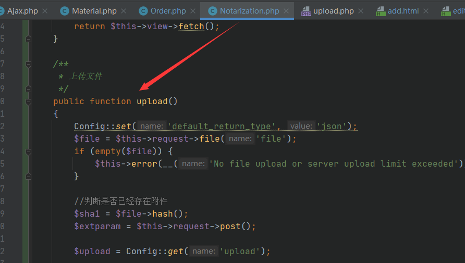Collapse the upload() function fold marker

coord(29,102)
